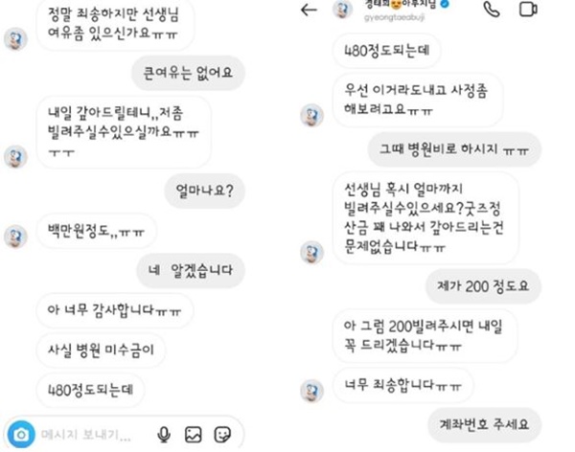Go back with the arrow icon
This screenshot has width=575, height=452.
tap(309, 10)
